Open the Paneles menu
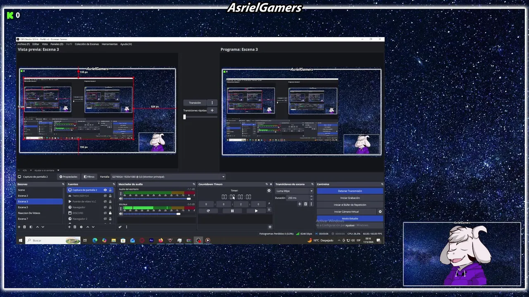Image resolution: width=529 pixels, height=297 pixels. 57,44
